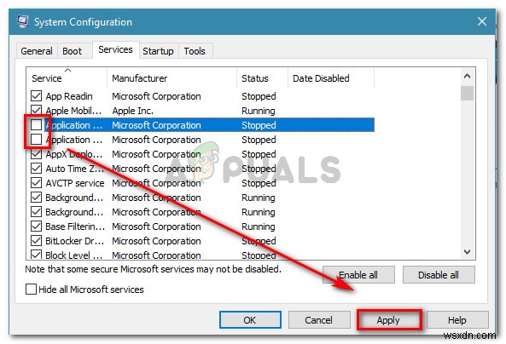506x344 pixels.
Task: Uncheck the AVCTP service checkbox
Action: pyautogui.click(x=36, y=183)
